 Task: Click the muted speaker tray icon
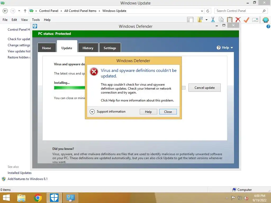[x=246, y=198]
